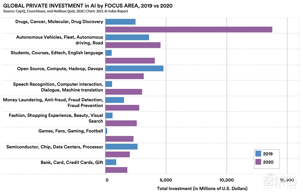The image size is (303, 194).
Task: Click the purple Edtech 2020 bar
Action: point(130,60)
